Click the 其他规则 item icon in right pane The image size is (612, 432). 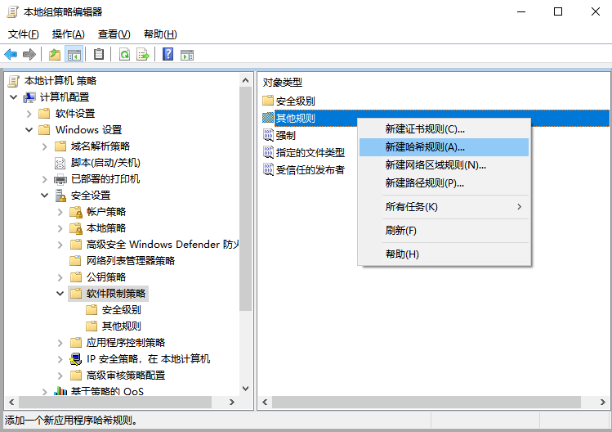click(x=268, y=118)
